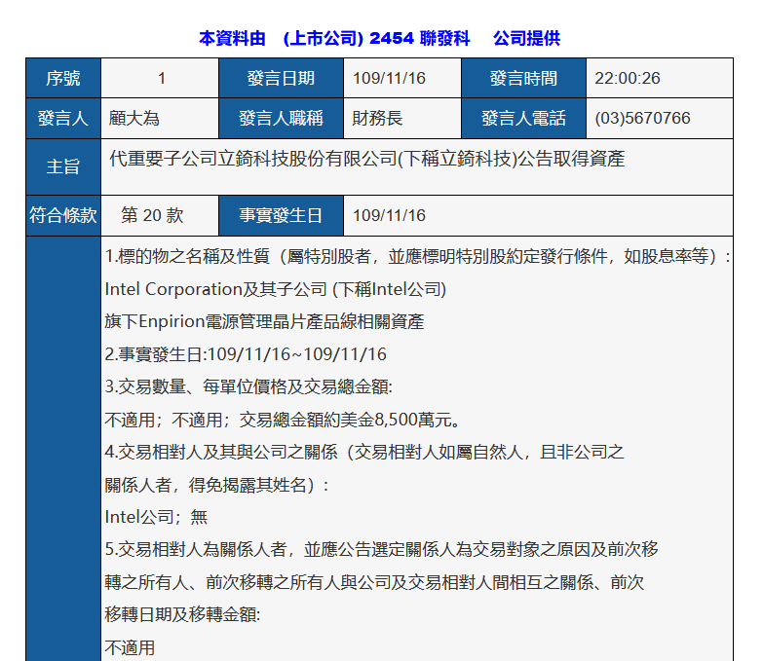Click the line starting '轉之所有人、前次移轉'
The height and width of the screenshot is (661, 763).
(374, 582)
